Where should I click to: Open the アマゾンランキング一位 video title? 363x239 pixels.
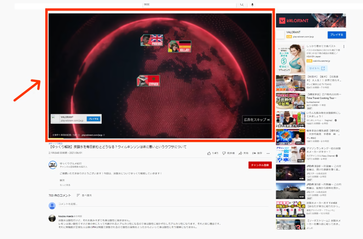(x=324, y=150)
